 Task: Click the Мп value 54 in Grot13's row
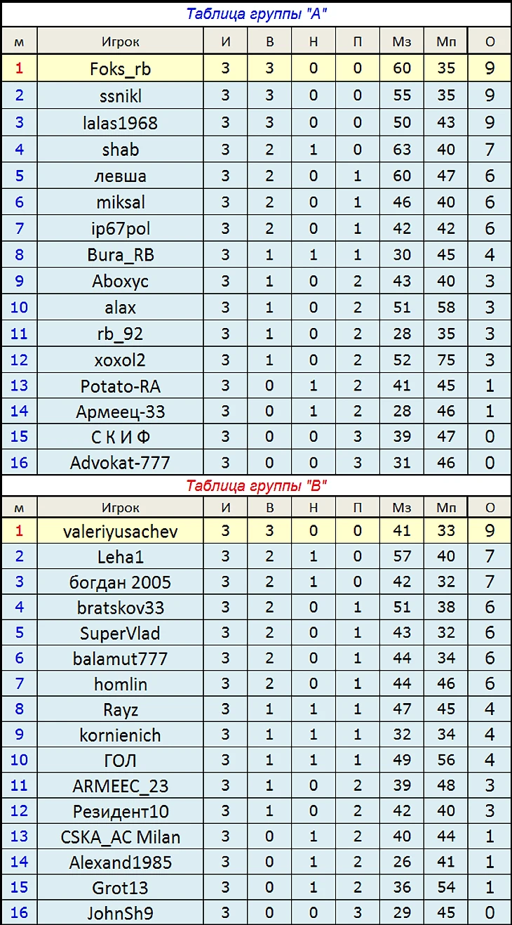[x=446, y=887]
